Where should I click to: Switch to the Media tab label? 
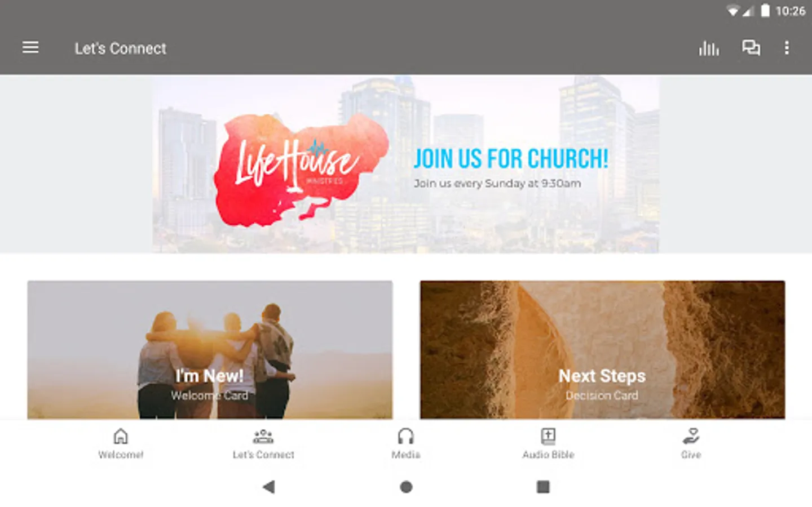406,455
